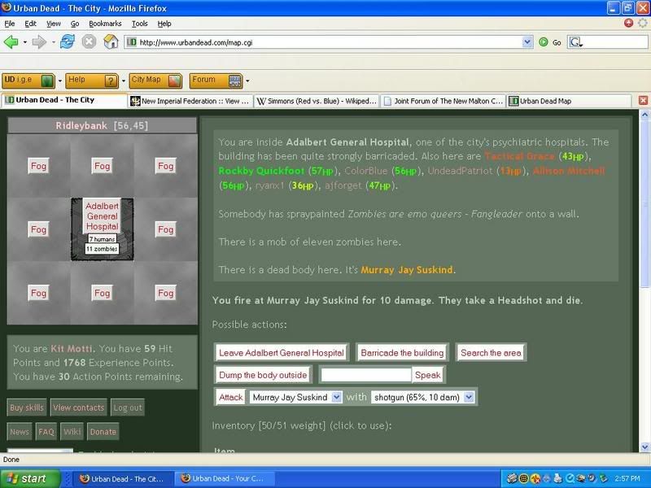
Task: Open the Wiki link button
Action: click(72, 432)
